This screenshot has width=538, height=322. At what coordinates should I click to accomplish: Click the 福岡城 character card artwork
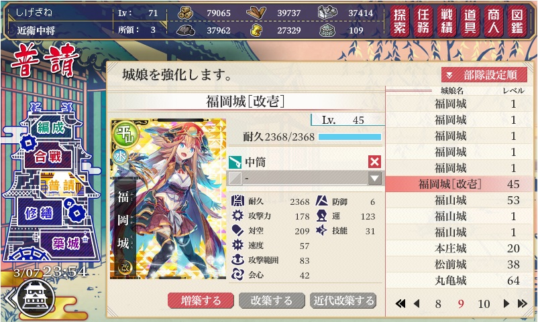pos(168,199)
